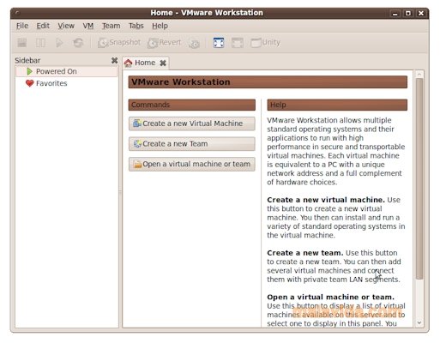Image resolution: width=440 pixels, height=343 pixels.
Task: Select the Powered On sidebar item
Action: tap(66, 71)
